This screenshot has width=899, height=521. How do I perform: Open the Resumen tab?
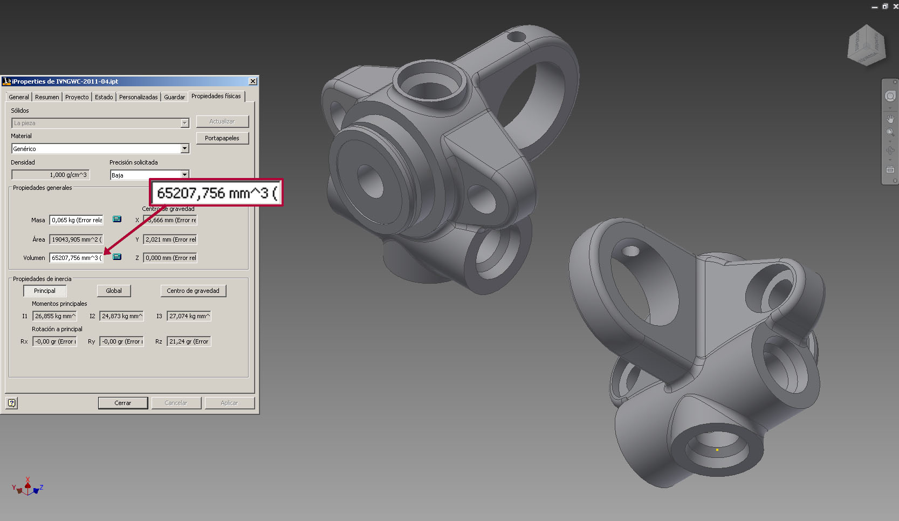(x=47, y=97)
